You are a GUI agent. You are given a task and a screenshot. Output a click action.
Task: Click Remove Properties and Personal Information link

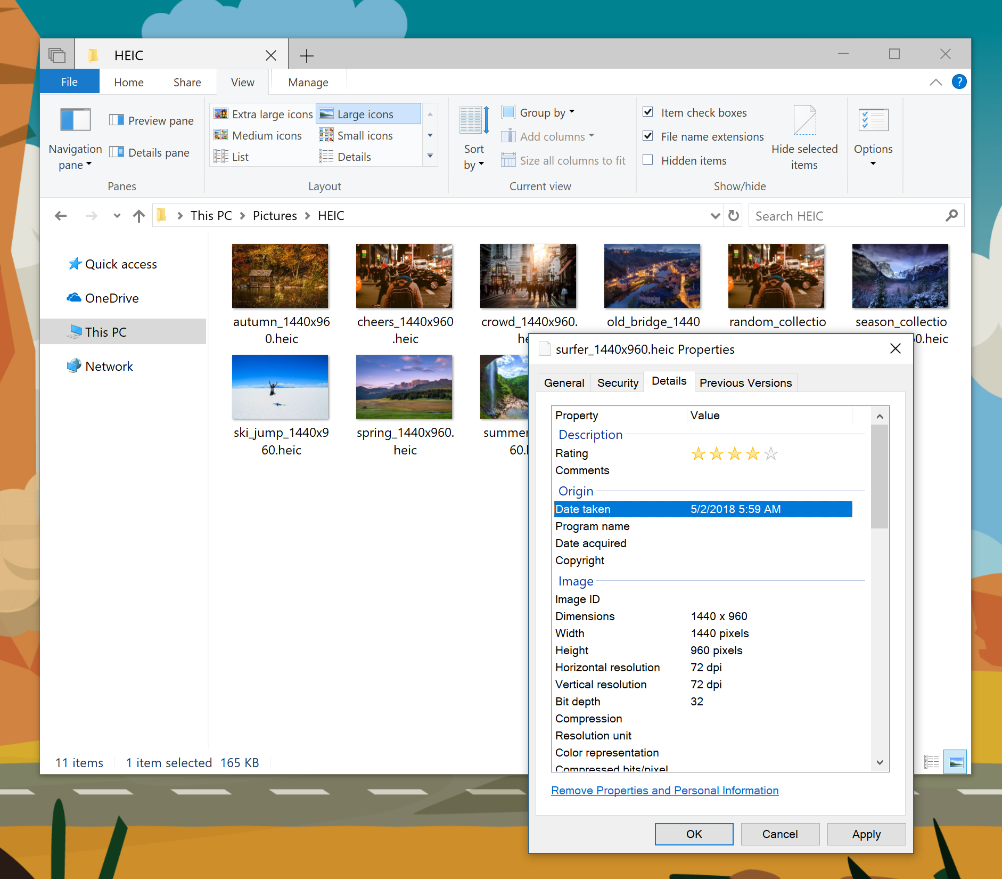tap(664, 791)
